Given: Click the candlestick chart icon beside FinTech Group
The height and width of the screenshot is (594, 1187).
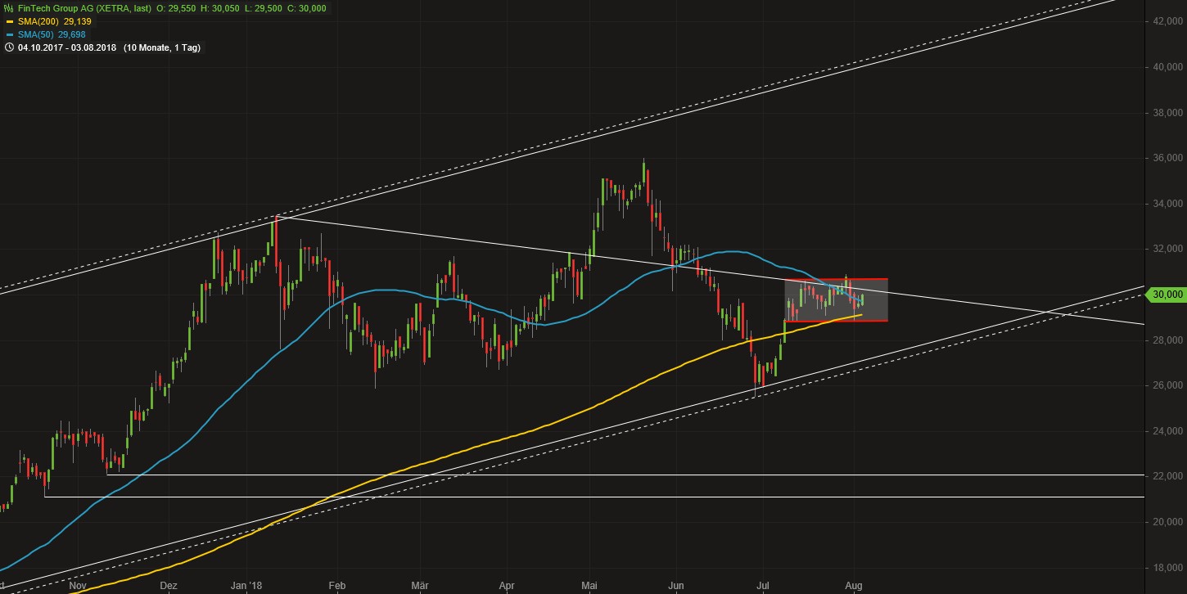Looking at the screenshot, I should 8,8.
